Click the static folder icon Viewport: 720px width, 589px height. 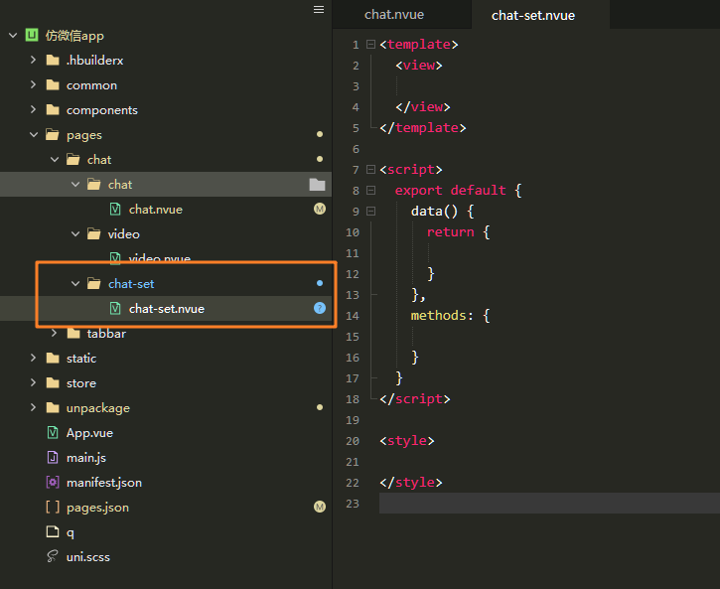[x=53, y=359]
